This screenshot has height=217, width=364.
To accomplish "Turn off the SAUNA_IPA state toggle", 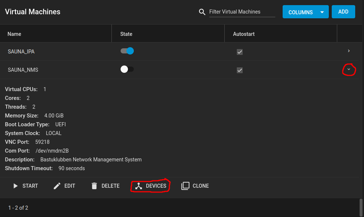I will pos(127,51).
